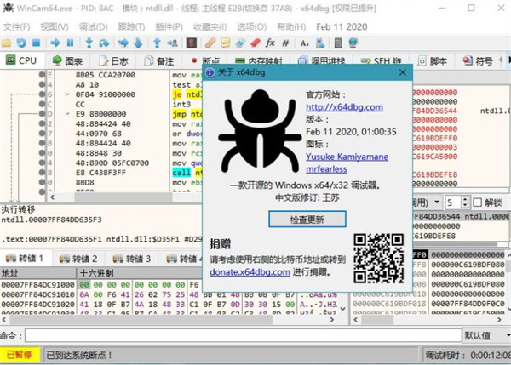
Task: Open the Yusuke Kamiyamane link
Action: click(347, 157)
